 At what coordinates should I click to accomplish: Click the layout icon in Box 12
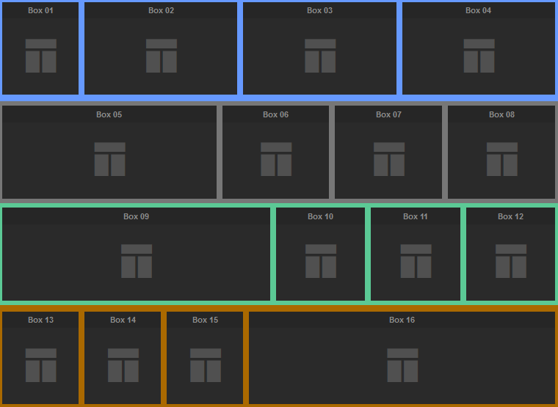(511, 261)
